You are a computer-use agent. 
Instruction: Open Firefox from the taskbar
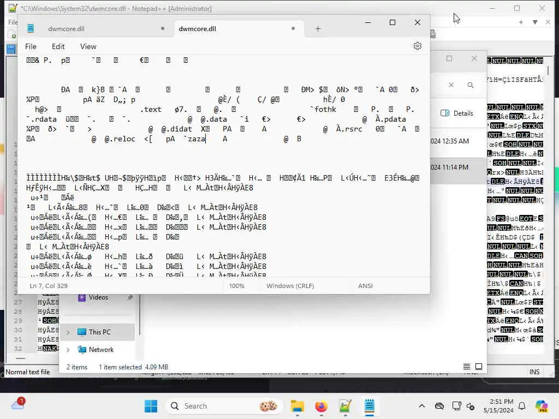point(321,406)
